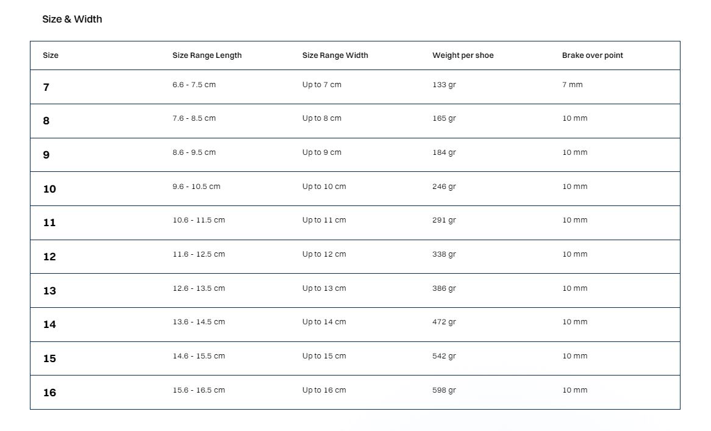The height and width of the screenshot is (431, 711).
Task: Click the "Up to 13 cm" width cell
Action: coord(324,288)
